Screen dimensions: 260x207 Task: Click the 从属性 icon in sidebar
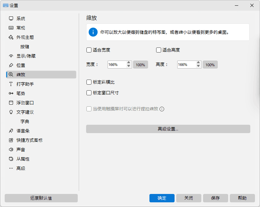(11, 159)
